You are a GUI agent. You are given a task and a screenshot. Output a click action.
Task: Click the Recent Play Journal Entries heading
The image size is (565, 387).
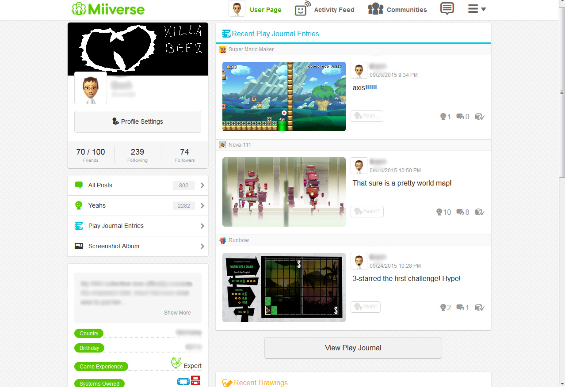coord(271,34)
